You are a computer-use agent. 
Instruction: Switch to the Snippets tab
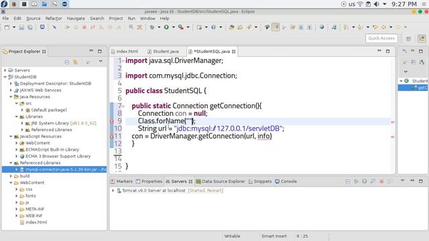[260, 181]
